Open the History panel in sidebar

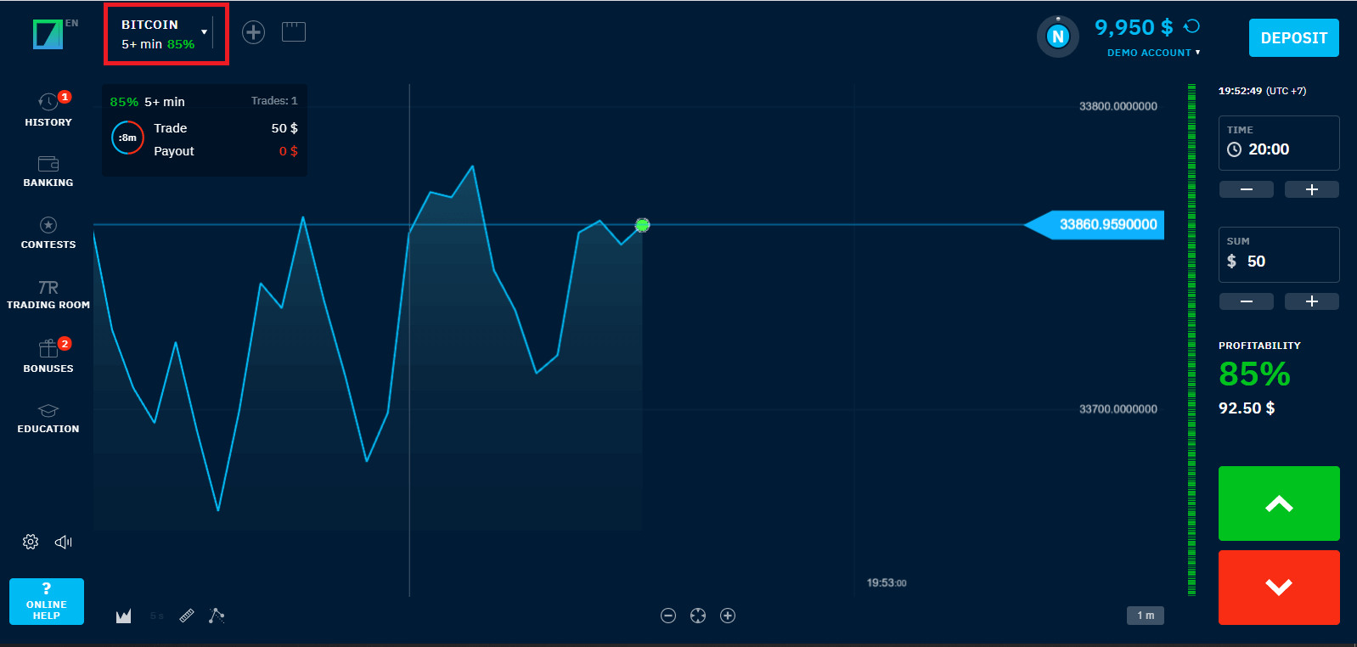tap(48, 108)
